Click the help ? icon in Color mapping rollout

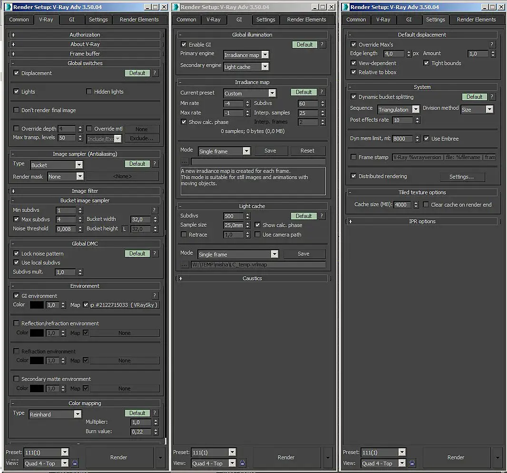tap(155, 413)
